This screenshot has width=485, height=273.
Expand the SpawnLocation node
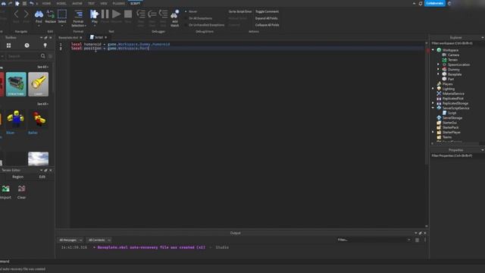click(x=438, y=64)
